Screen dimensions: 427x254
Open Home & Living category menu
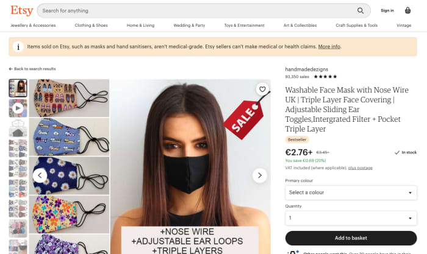(x=140, y=26)
